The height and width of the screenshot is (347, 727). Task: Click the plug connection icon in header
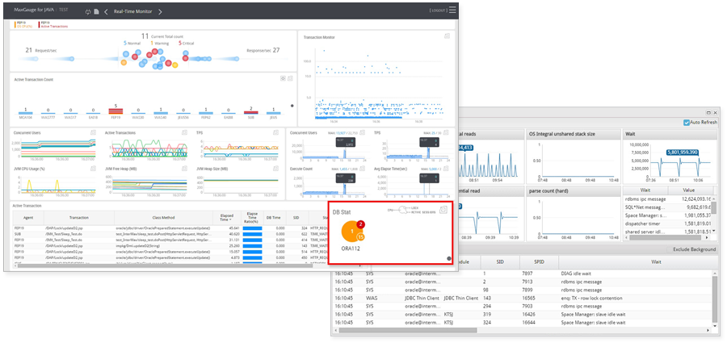tap(89, 11)
